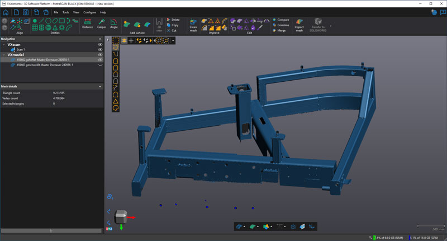
Task: Click the Merge button
Action: point(281,31)
